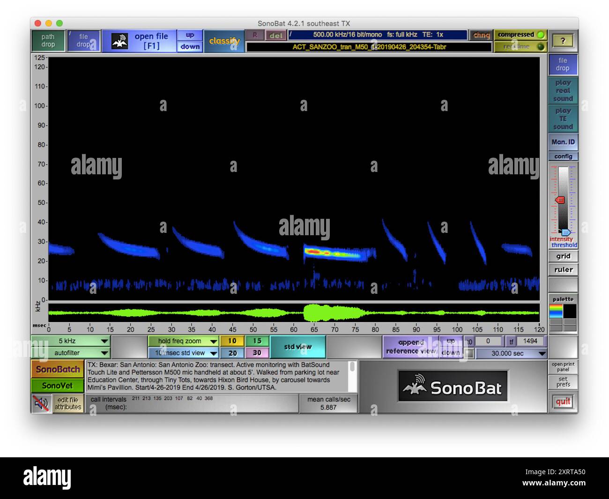Click the tf field showing 1494
609x499 pixels.
pos(530,341)
